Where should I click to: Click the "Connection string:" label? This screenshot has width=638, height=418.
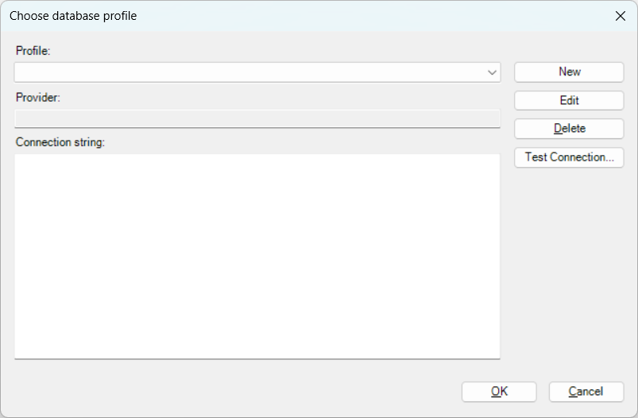[60, 143]
